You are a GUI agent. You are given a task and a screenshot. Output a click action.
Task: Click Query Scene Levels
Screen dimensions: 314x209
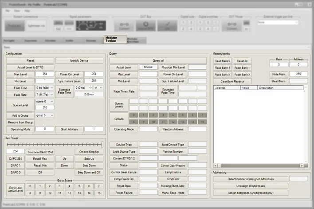pyautogui.click(x=119, y=105)
